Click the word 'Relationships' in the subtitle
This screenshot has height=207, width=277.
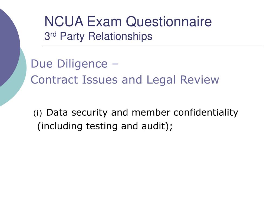coord(120,36)
